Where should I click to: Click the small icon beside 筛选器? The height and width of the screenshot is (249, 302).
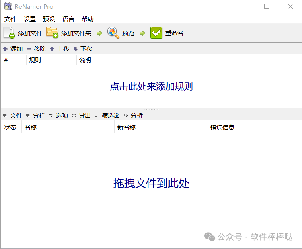[97, 115]
